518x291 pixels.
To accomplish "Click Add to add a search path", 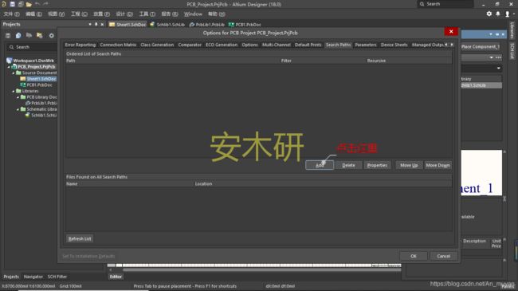I will tap(320, 165).
